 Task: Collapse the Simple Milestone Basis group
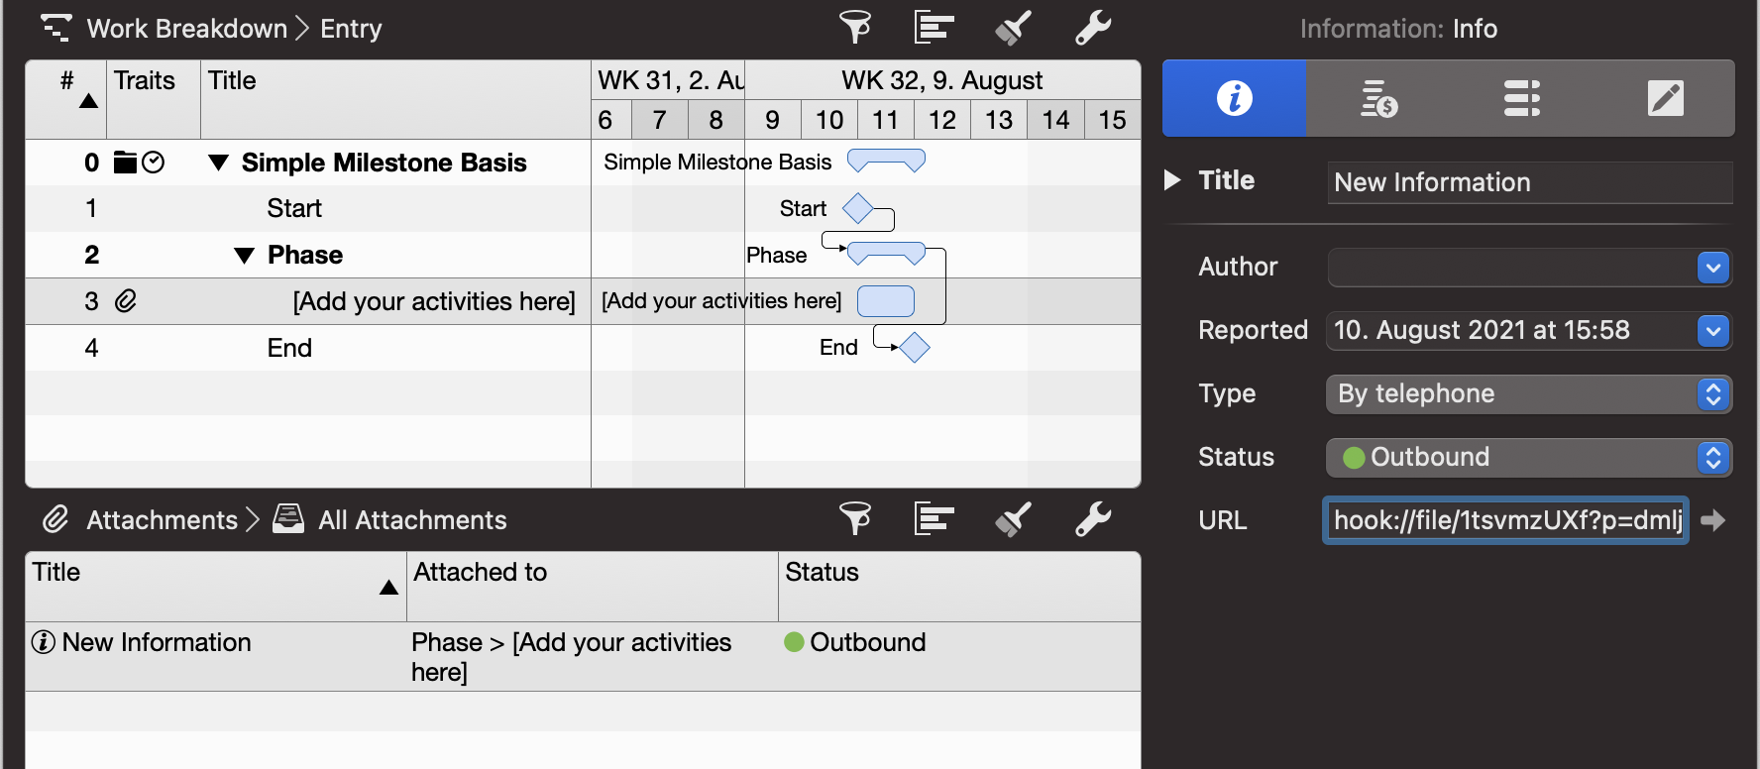point(219,163)
